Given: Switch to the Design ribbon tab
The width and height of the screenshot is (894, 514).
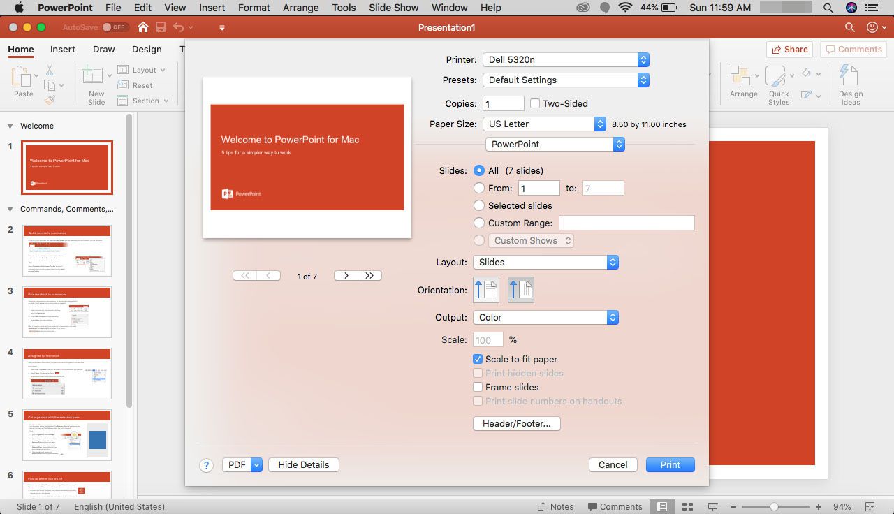Looking at the screenshot, I should click(147, 50).
